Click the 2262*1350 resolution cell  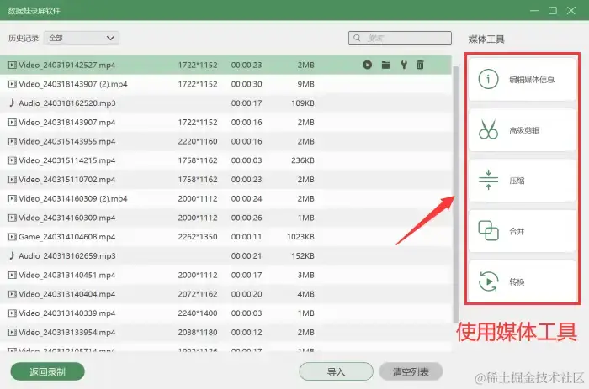point(198,237)
